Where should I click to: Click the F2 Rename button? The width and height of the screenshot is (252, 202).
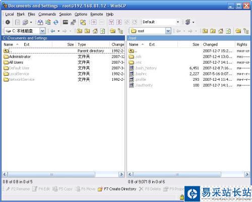coord(18,189)
